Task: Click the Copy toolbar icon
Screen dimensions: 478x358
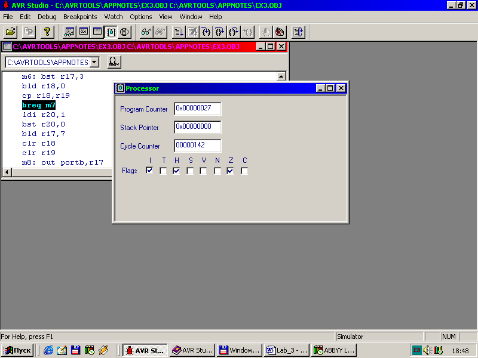Action: tap(29, 32)
